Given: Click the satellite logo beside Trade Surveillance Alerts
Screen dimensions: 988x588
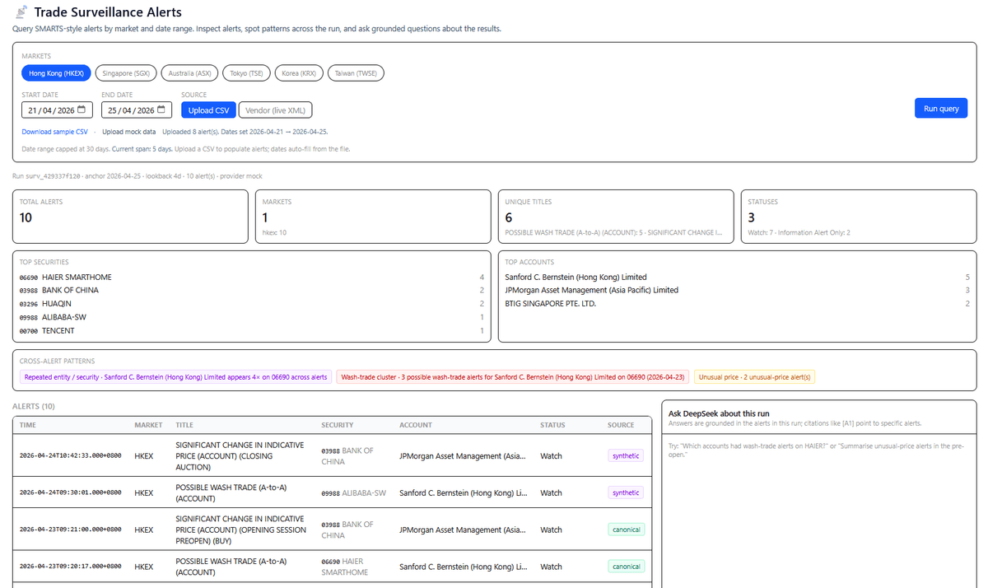Looking at the screenshot, I should pyautogui.click(x=21, y=12).
